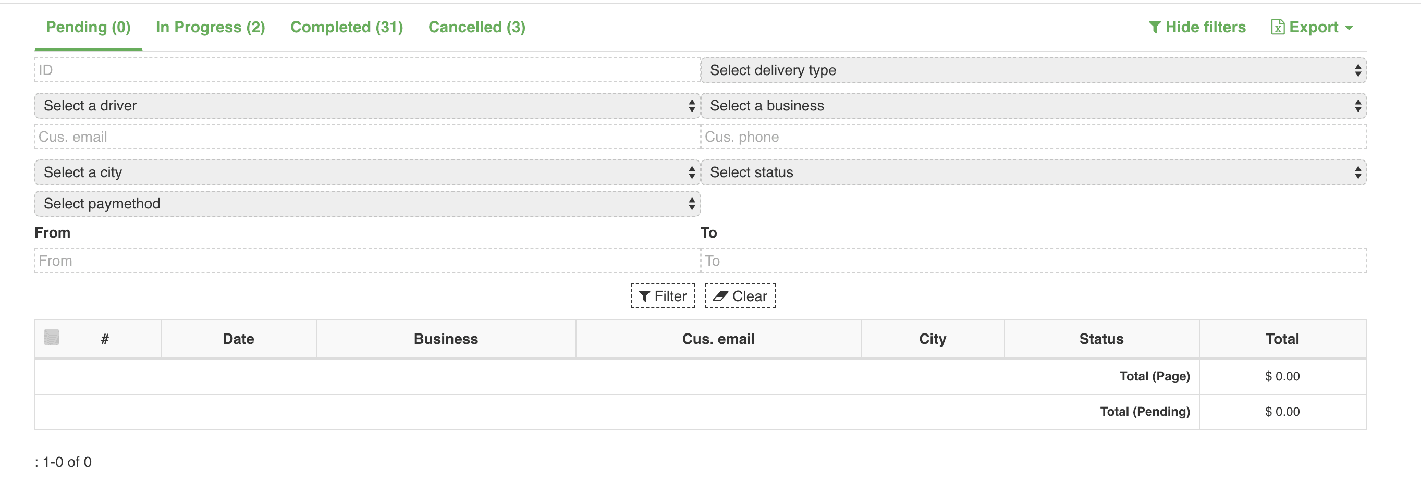
Task: Switch to the Completed (31) tab
Action: pyautogui.click(x=347, y=28)
